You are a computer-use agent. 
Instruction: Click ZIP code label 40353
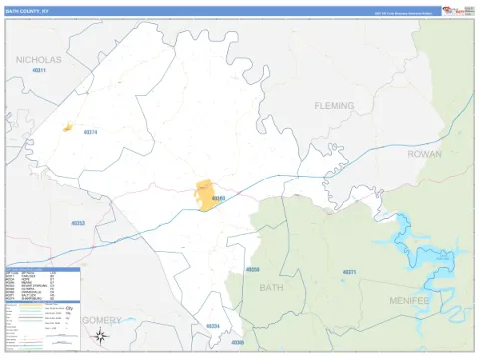click(78, 223)
